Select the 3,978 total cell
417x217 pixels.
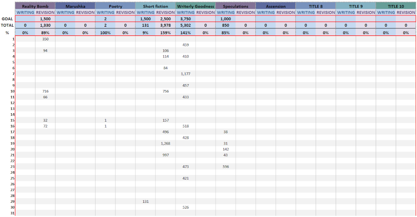pyautogui.click(x=166, y=25)
